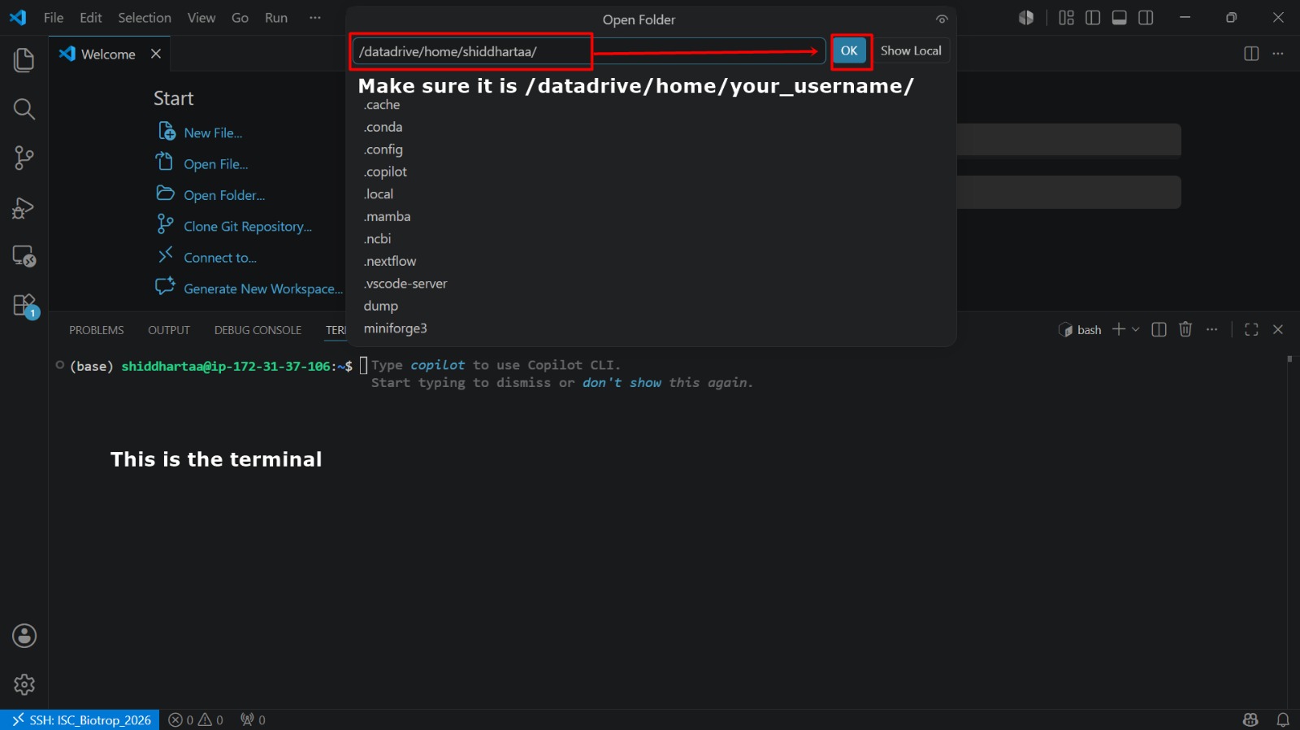Open launch profile dropdown arrow beside plus
Screen dimensions: 1300x730
click(1136, 329)
